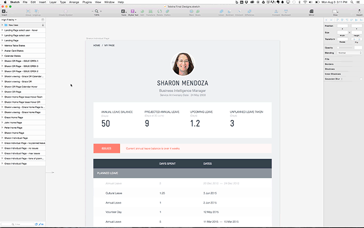Click the Mask toolbar icon
This screenshot has width=364, height=228.
191,11
